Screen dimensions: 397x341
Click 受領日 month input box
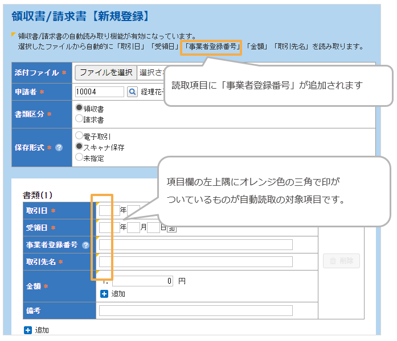pyautogui.click(x=133, y=228)
